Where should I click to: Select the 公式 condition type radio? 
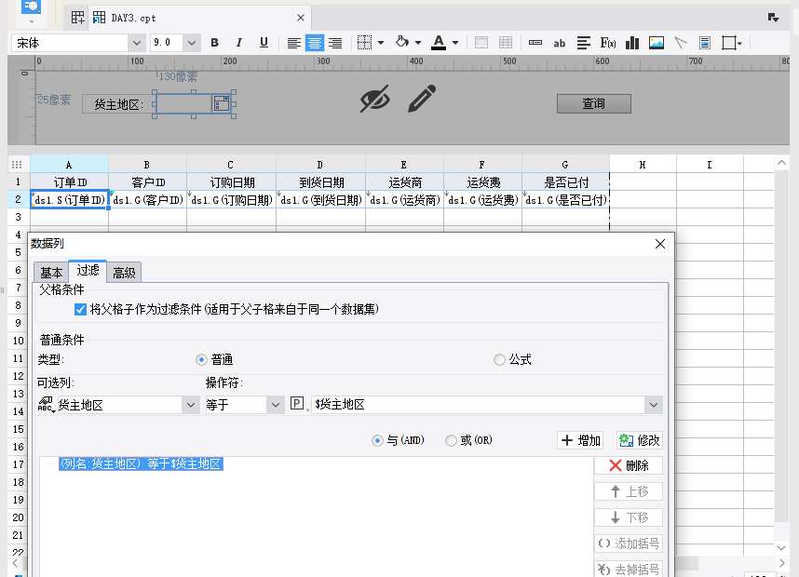(500, 359)
